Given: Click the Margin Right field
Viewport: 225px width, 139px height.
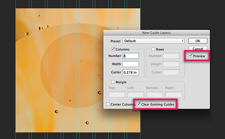Looking at the screenshot, I should (x=173, y=95).
